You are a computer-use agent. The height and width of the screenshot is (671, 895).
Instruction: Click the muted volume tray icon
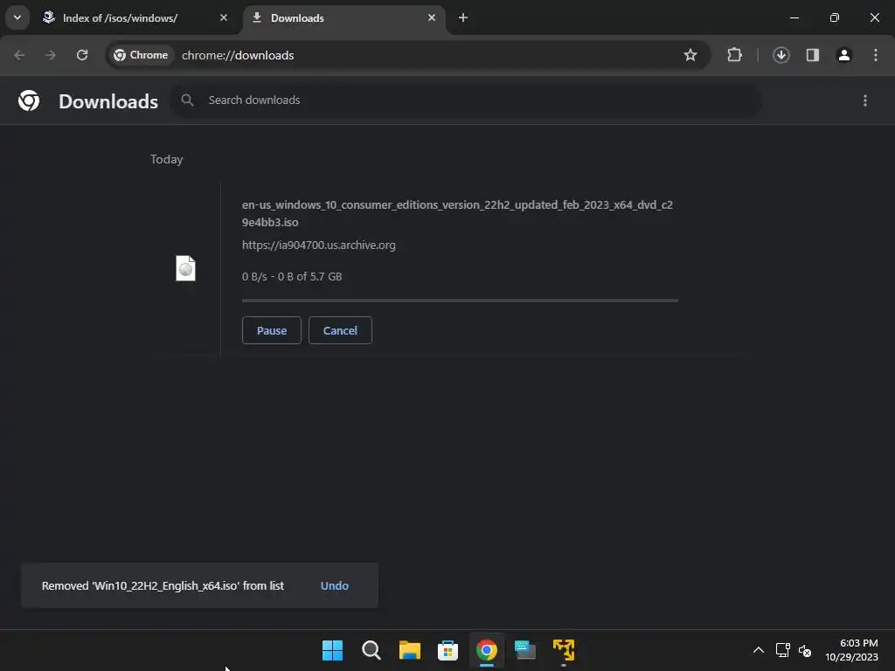(x=805, y=650)
